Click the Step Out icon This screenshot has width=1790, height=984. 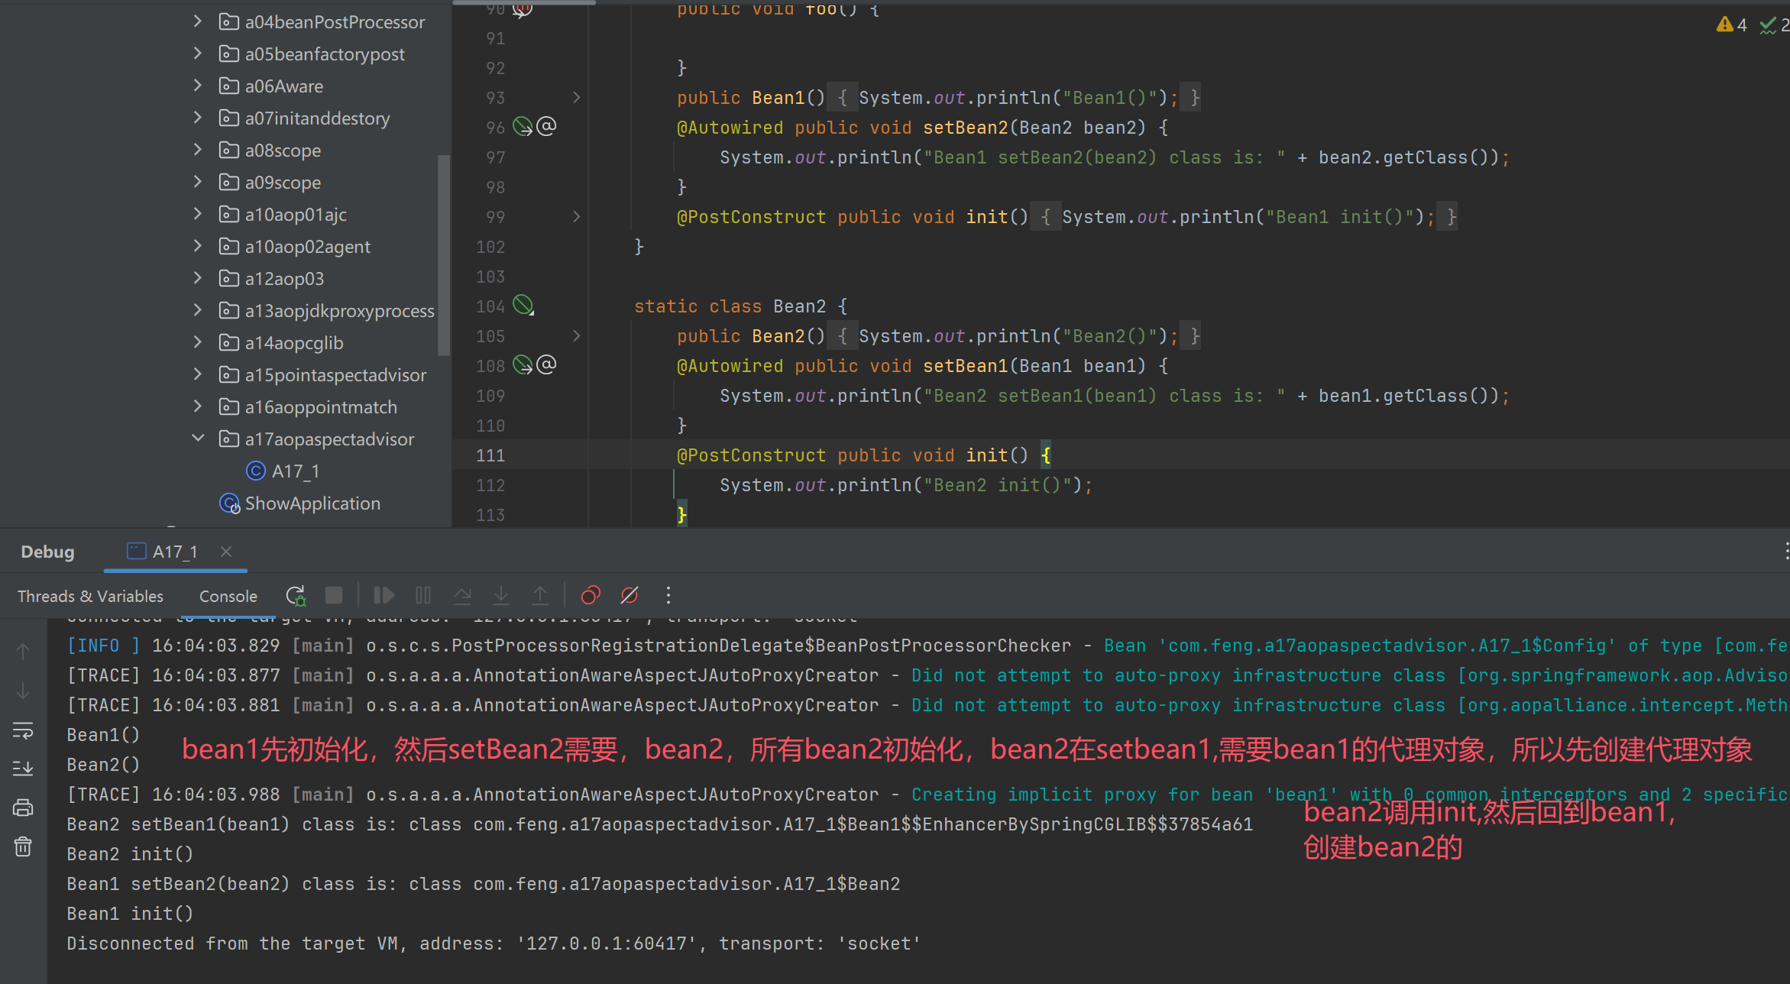540,595
